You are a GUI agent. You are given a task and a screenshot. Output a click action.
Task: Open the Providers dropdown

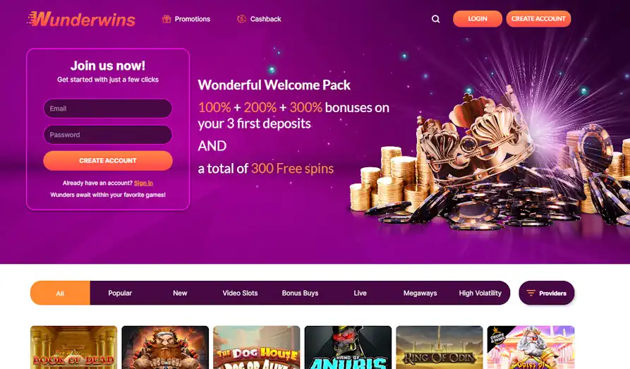click(x=547, y=293)
